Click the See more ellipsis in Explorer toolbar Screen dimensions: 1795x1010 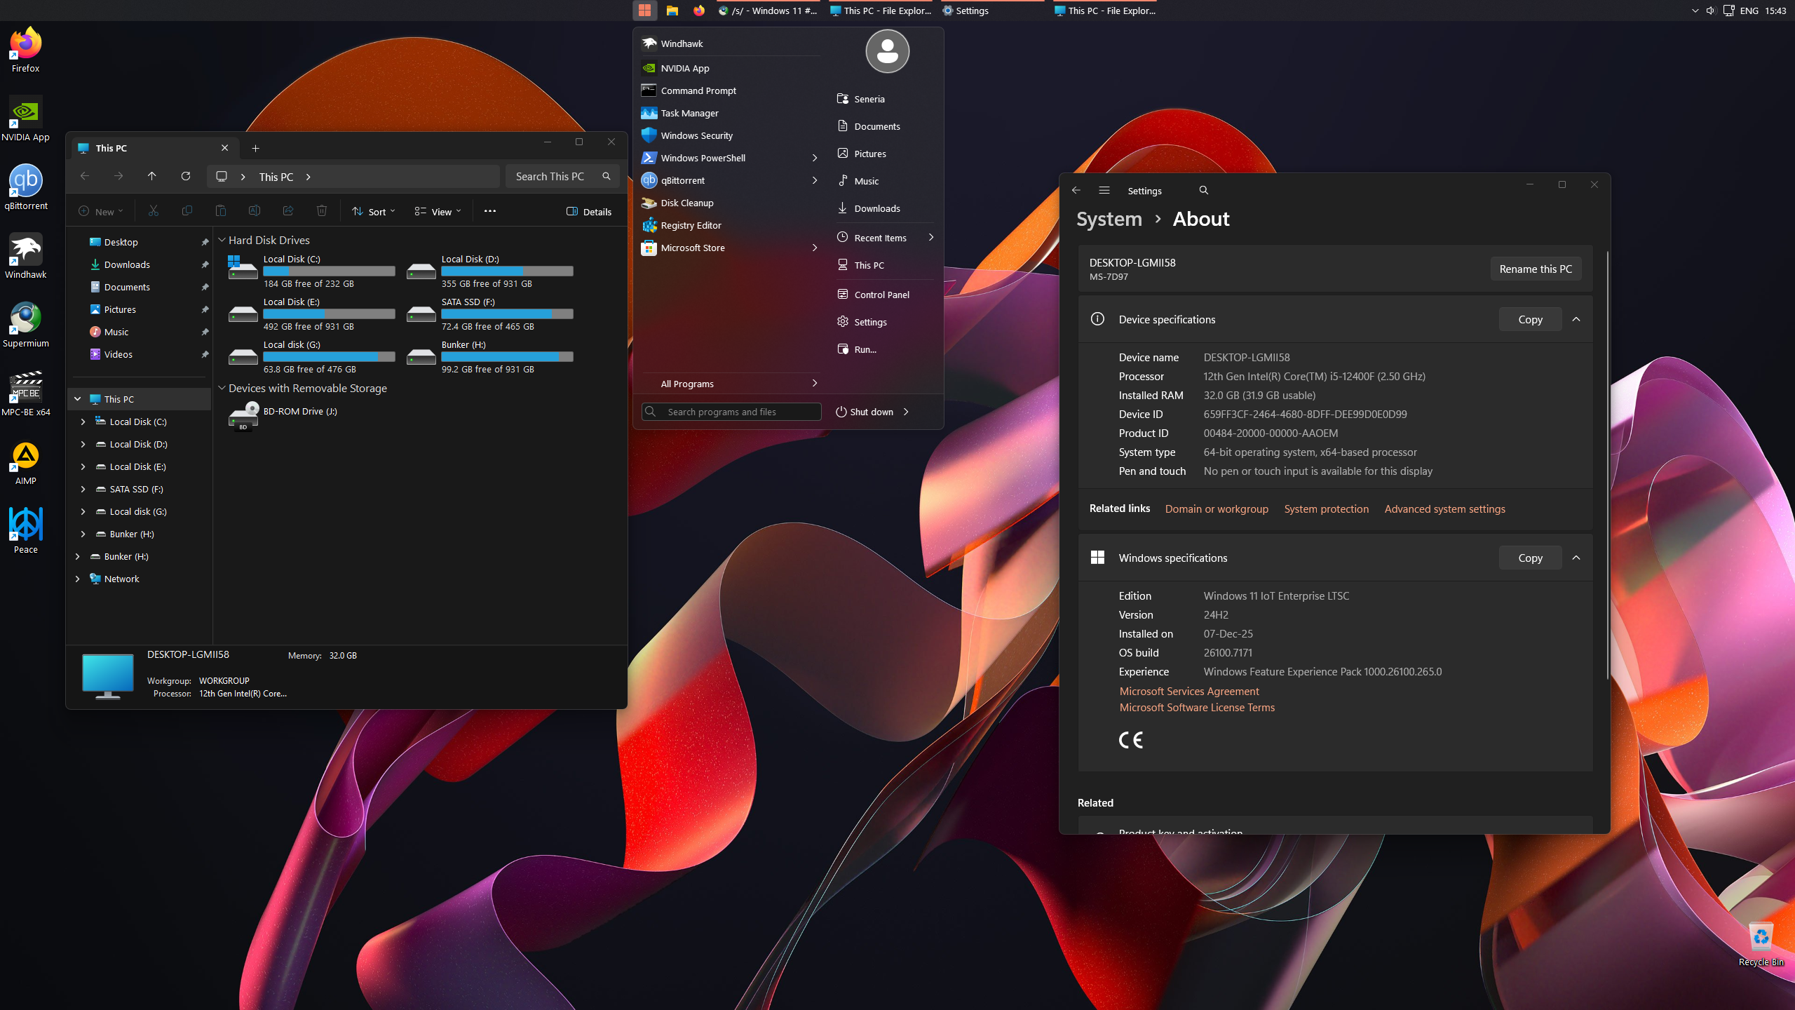(x=490, y=211)
